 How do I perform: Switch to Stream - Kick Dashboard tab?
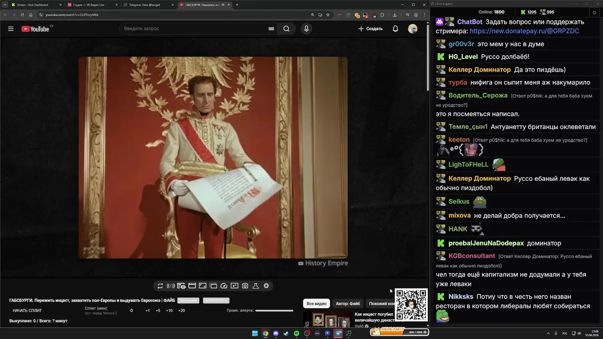click(35, 5)
